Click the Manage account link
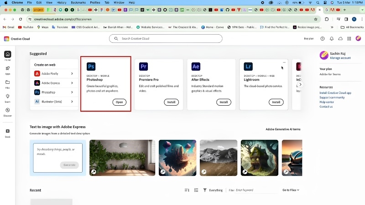365x205 pixels. click(340, 58)
